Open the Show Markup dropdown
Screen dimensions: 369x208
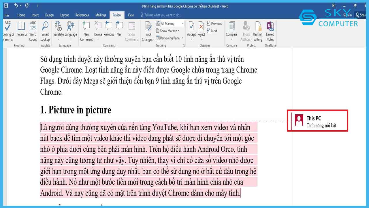pyautogui.click(x=168, y=31)
